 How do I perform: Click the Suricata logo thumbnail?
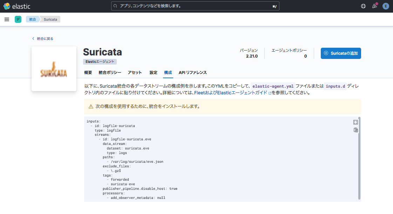point(54,69)
